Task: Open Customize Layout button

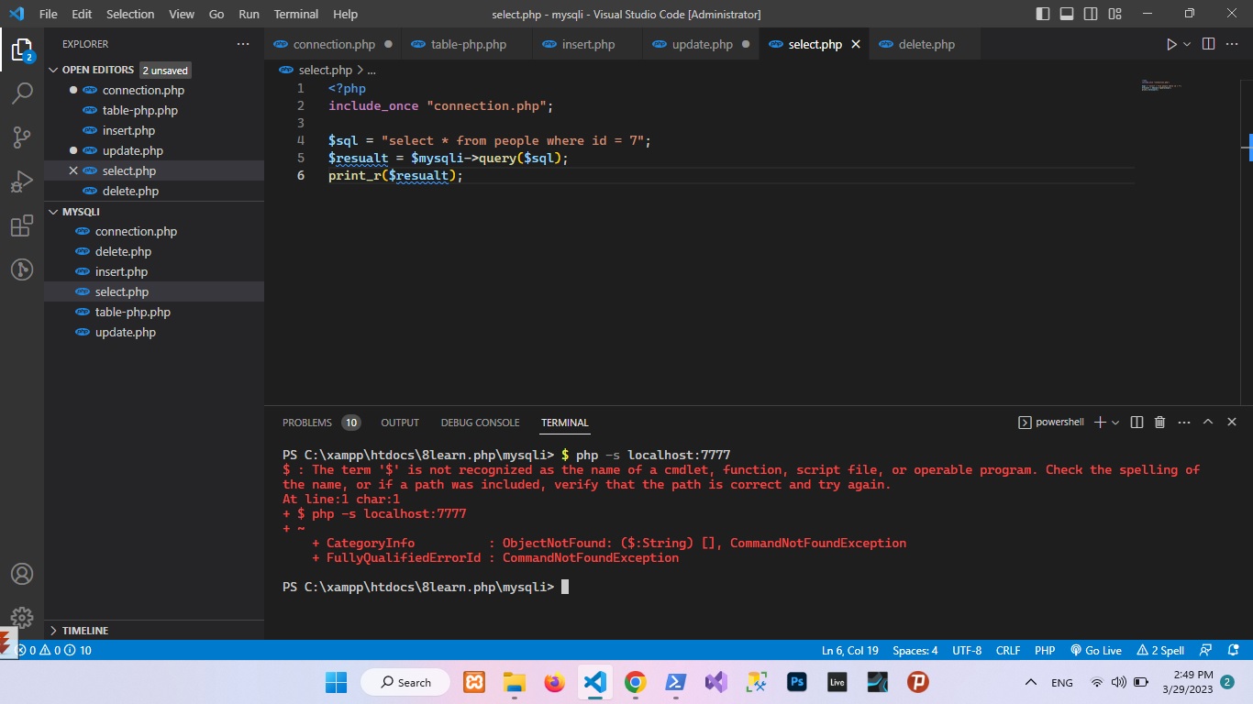Action: pos(1114,14)
